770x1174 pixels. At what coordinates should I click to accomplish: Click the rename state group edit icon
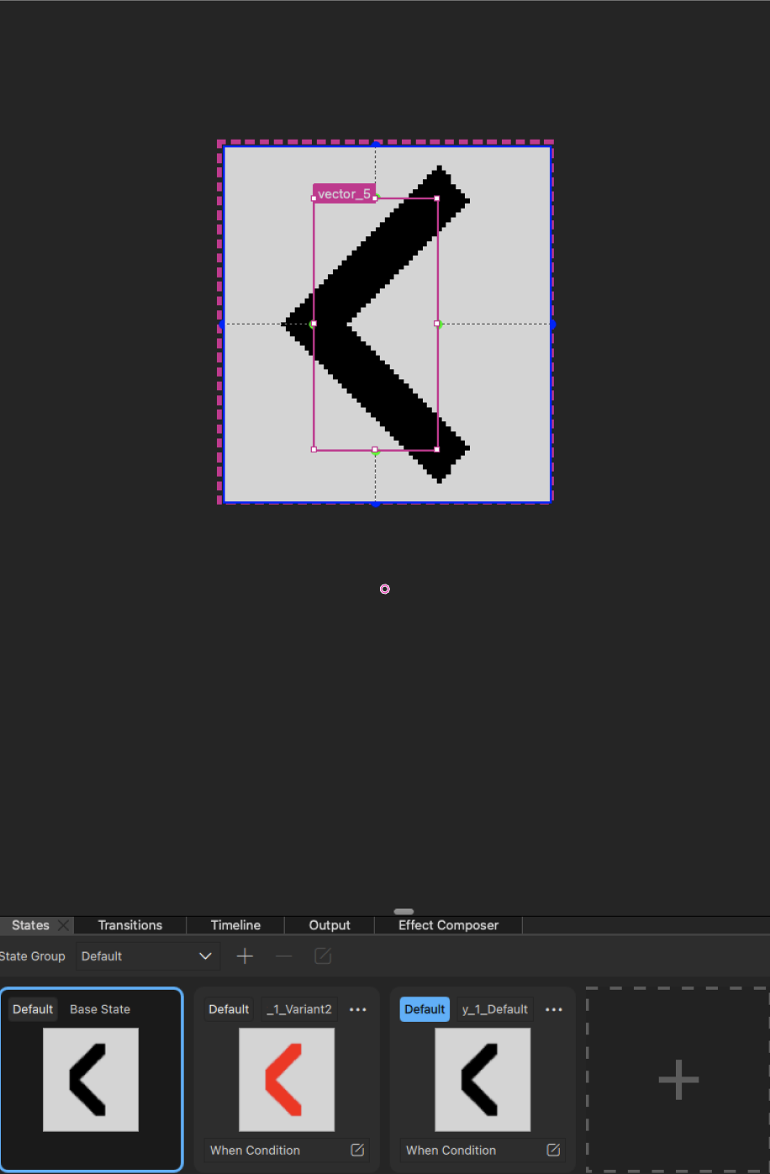323,956
